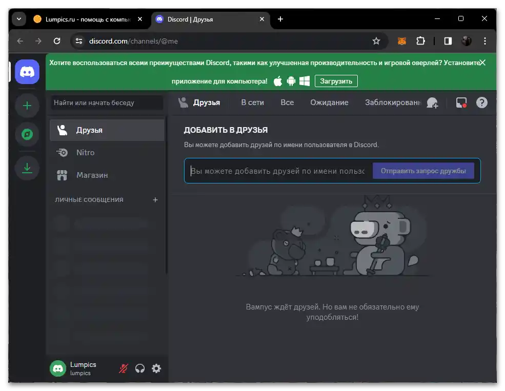Screen dimensions: 505x391
Task: Open the explore servers compass icon
Action: coord(27,134)
